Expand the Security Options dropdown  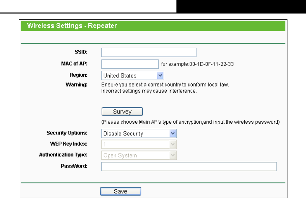click(x=139, y=133)
